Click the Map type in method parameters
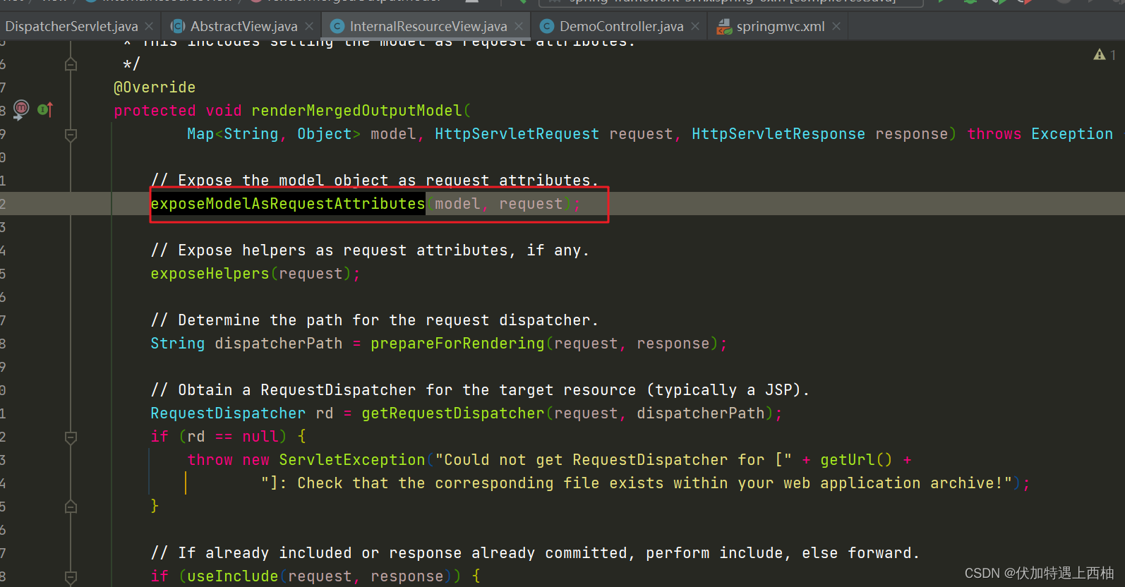The height and width of the screenshot is (587, 1125). click(200, 134)
